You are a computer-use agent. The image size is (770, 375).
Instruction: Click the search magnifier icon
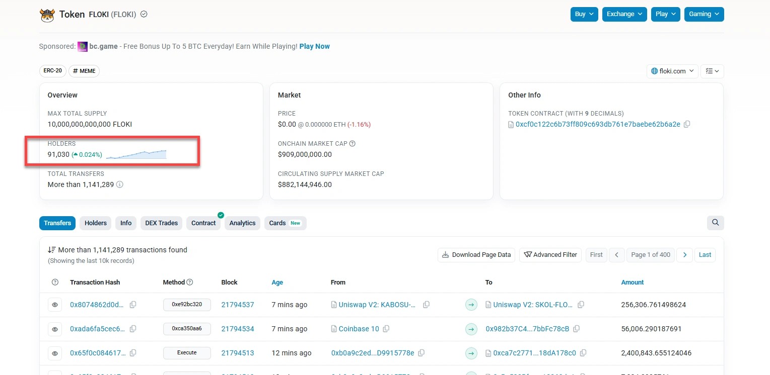pyautogui.click(x=715, y=223)
